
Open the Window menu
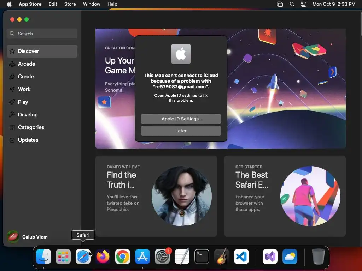click(x=92, y=4)
